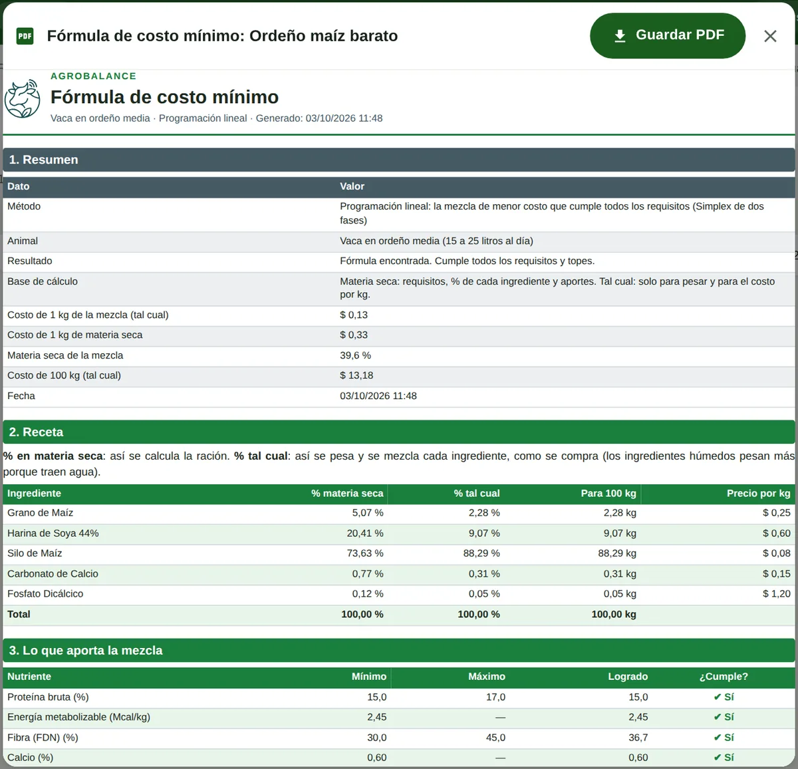This screenshot has width=798, height=769.
Task: Close the PDF preview dialog
Action: pyautogui.click(x=770, y=36)
